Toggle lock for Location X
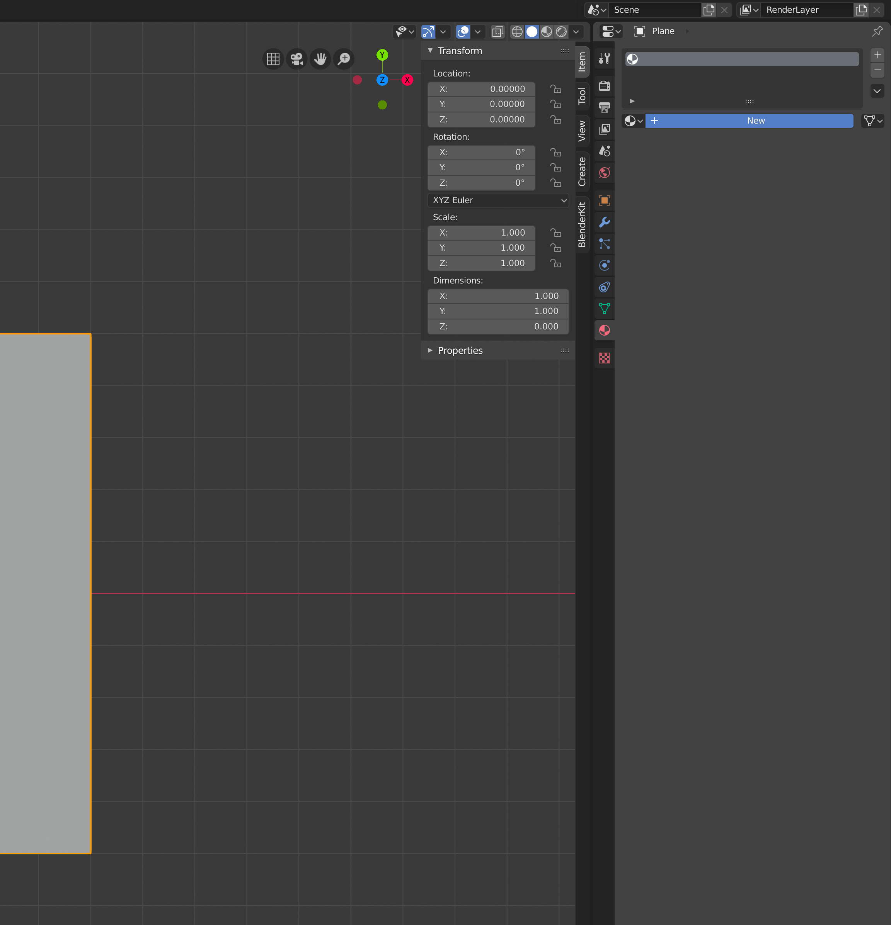 point(555,89)
